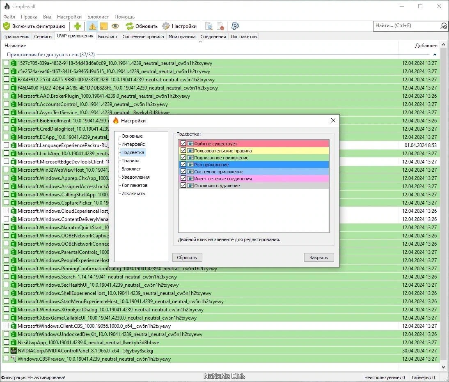Click the green refresh arrows icon
This screenshot has width=449, height=382.
pyautogui.click(x=130, y=26)
